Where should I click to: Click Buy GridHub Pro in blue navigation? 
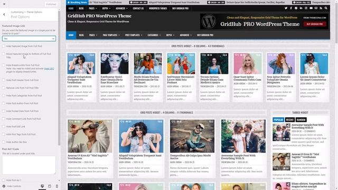[205, 35]
